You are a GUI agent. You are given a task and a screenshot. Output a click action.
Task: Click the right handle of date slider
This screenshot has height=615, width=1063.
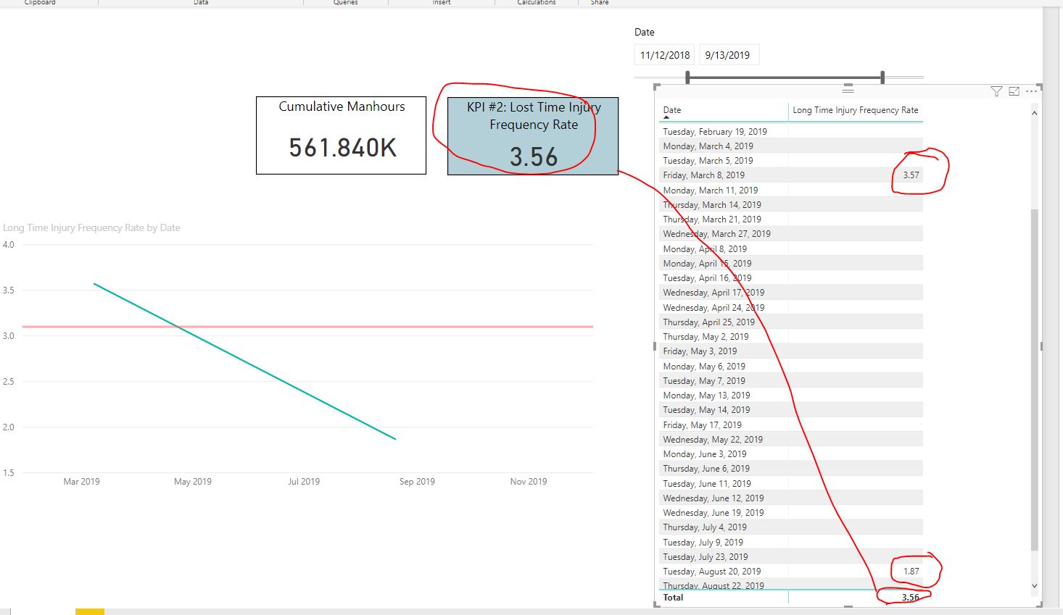click(x=882, y=77)
